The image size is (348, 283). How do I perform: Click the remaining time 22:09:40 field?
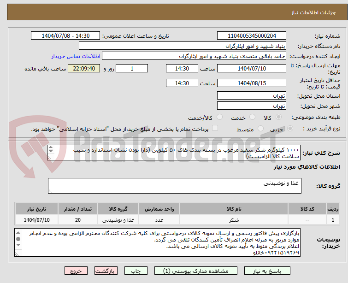click(84, 68)
